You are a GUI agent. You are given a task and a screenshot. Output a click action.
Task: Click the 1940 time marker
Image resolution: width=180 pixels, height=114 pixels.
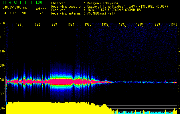[x=174, y=24]
